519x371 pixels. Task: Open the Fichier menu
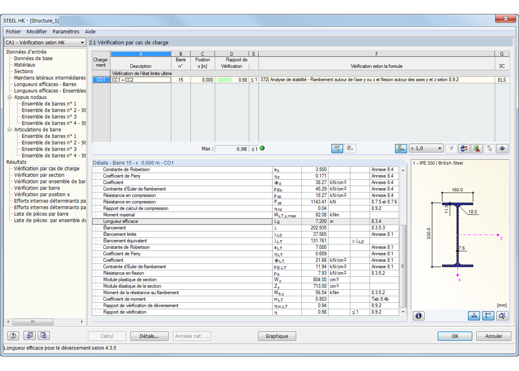point(13,31)
